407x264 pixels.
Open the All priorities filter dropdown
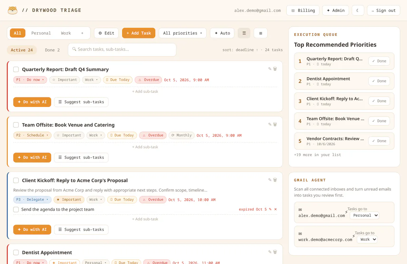182,33
